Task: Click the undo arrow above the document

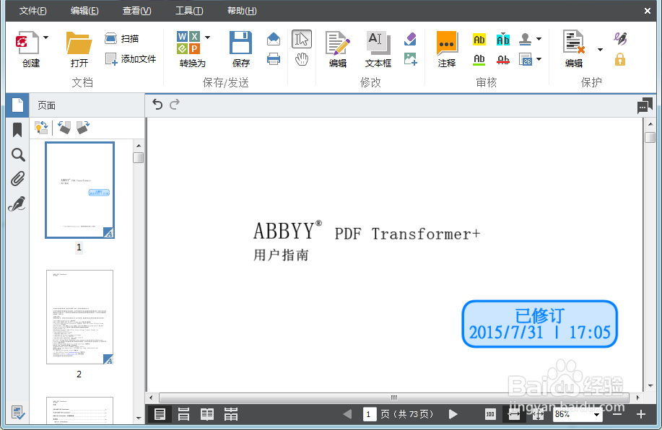Action: click(x=158, y=105)
